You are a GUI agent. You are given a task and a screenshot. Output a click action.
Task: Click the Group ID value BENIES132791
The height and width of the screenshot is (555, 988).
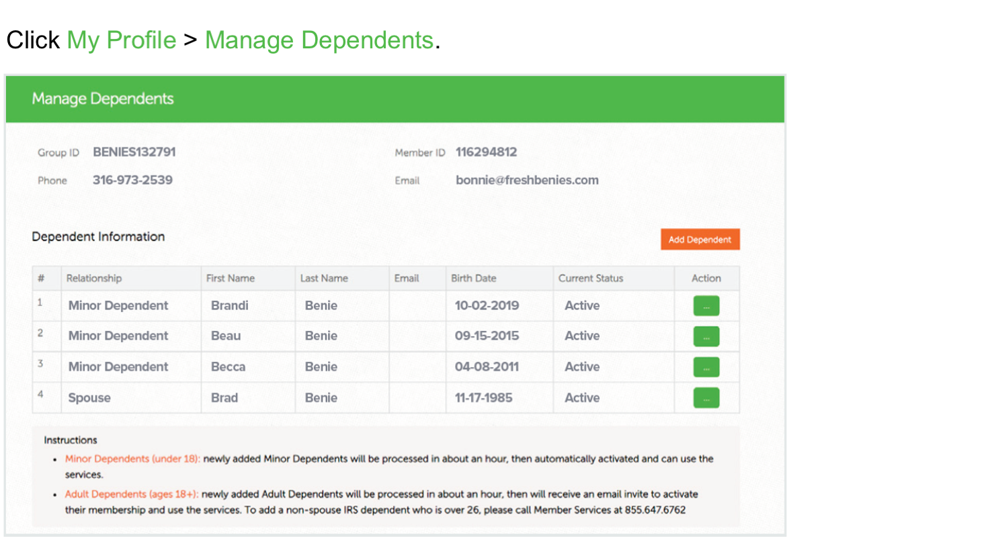click(134, 152)
